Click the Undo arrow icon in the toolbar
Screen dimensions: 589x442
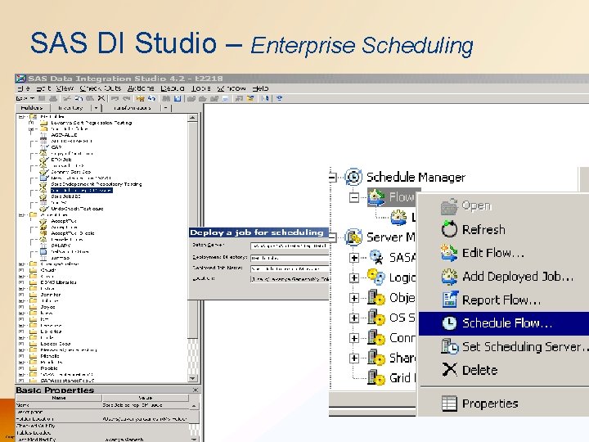(x=115, y=98)
